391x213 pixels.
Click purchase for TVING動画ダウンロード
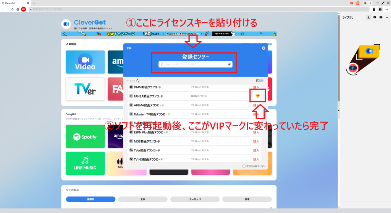point(256,159)
